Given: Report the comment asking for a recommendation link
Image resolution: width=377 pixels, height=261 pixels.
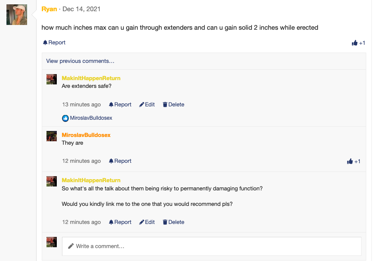Looking at the screenshot, I should pos(120,222).
